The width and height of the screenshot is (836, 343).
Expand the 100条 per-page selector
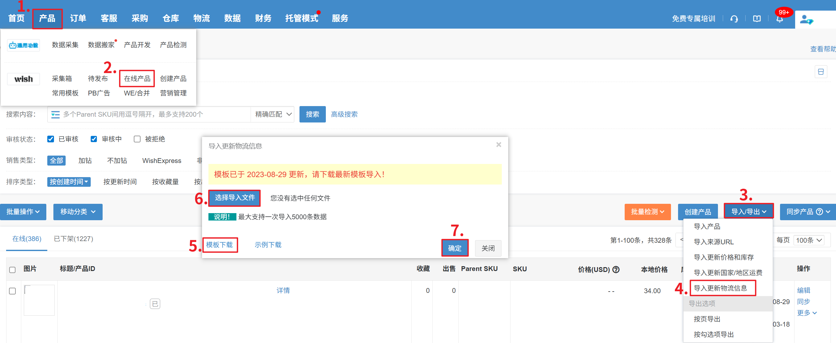pyautogui.click(x=808, y=240)
